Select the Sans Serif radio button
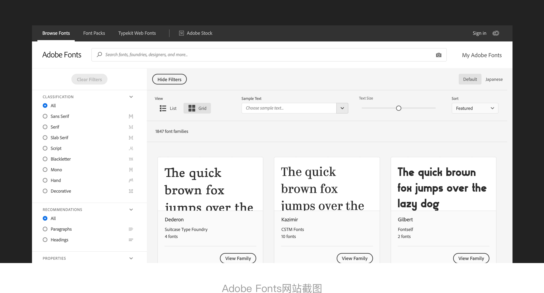544x293 pixels. coord(45,116)
